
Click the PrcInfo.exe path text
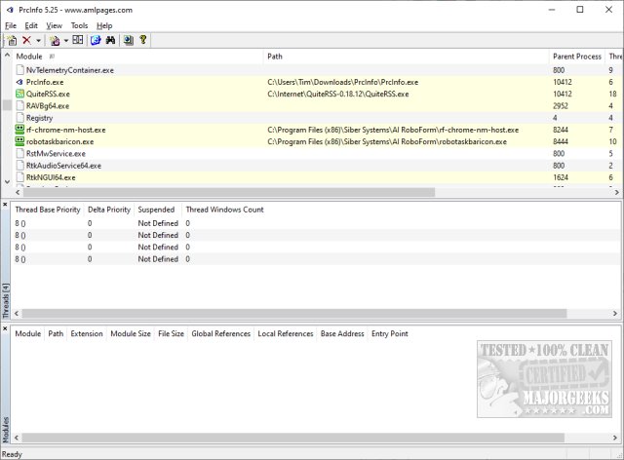[342, 82]
